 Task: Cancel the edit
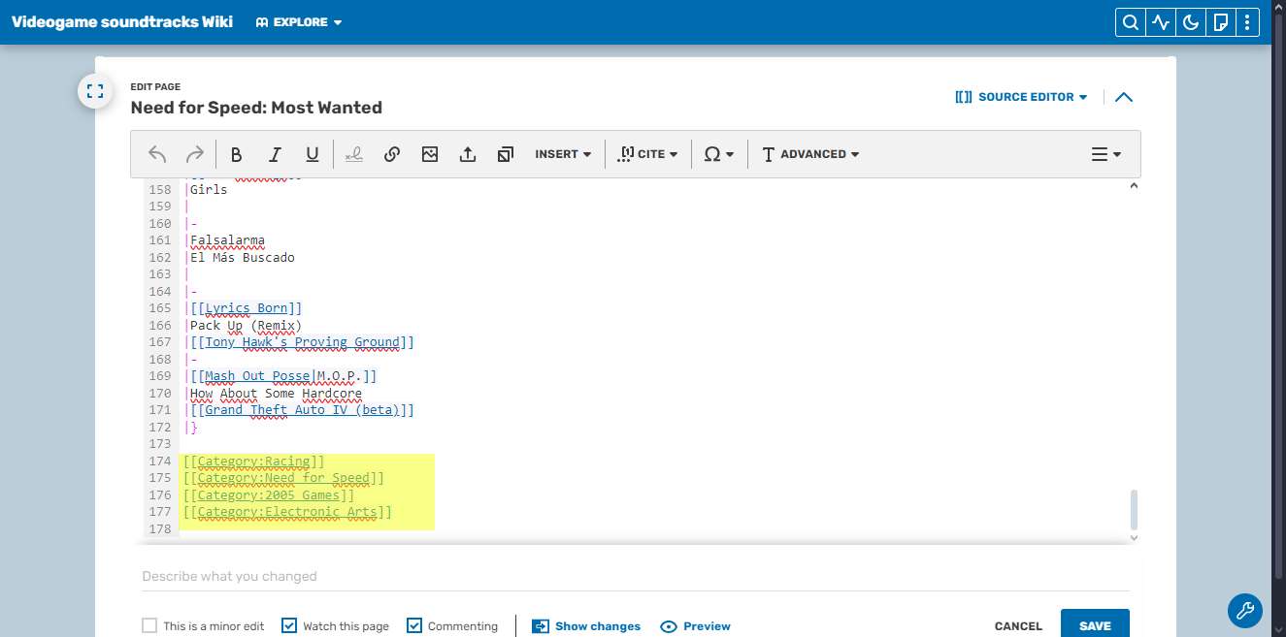(1018, 626)
